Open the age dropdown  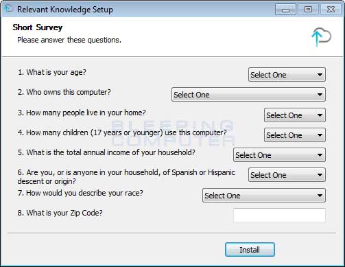[287, 75]
